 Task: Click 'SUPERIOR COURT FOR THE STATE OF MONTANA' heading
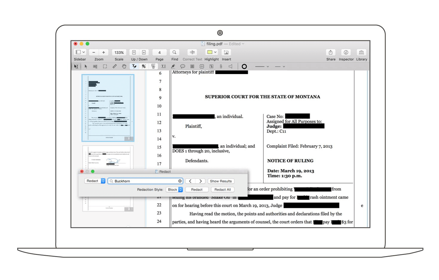[x=262, y=97]
